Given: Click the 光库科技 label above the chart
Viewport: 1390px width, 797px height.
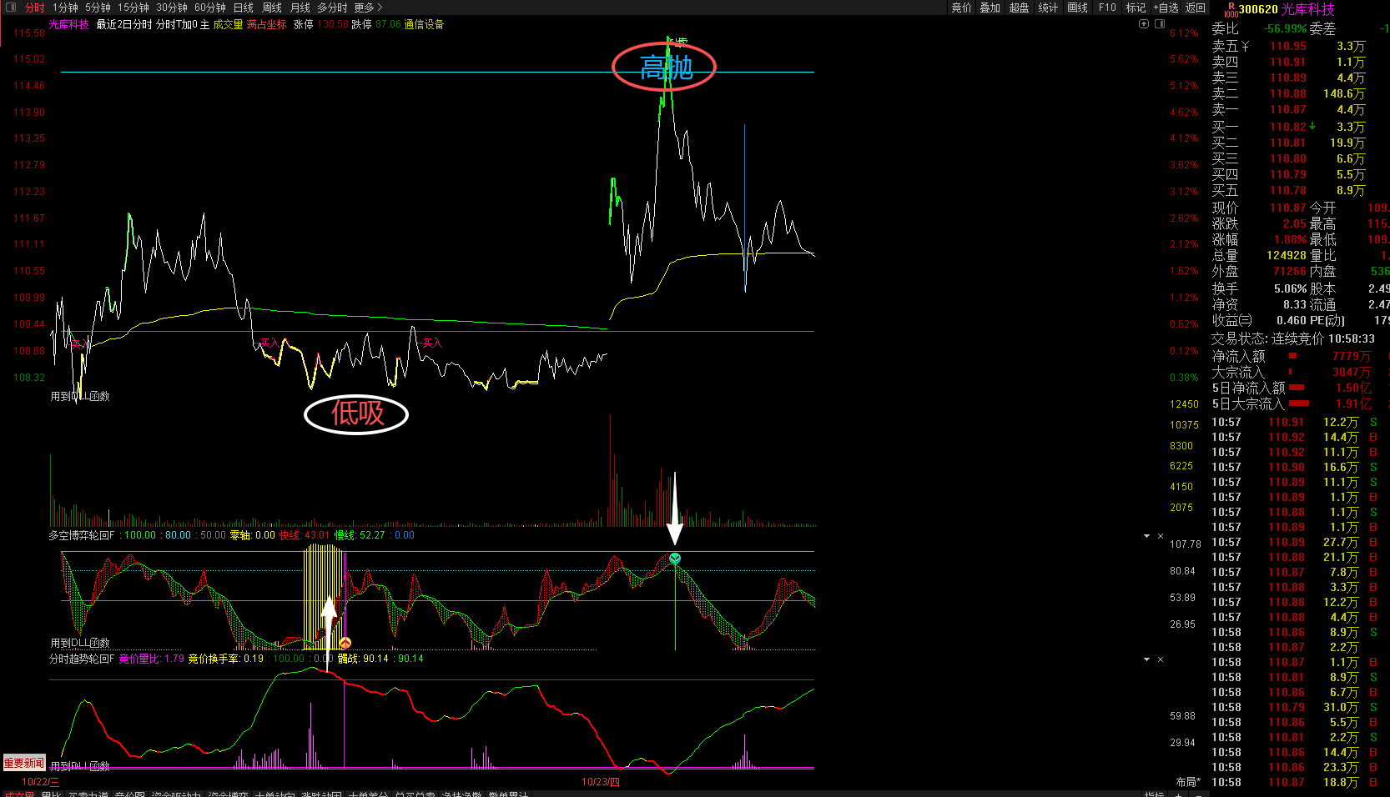Looking at the screenshot, I should [69, 25].
